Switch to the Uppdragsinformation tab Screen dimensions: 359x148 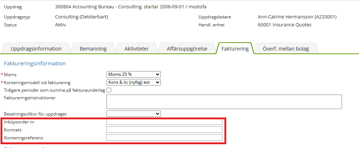36,49
